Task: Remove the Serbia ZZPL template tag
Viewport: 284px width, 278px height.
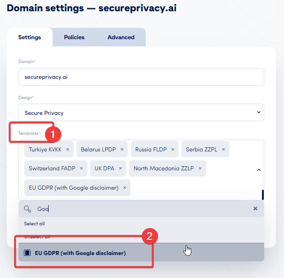Action: pos(224,150)
